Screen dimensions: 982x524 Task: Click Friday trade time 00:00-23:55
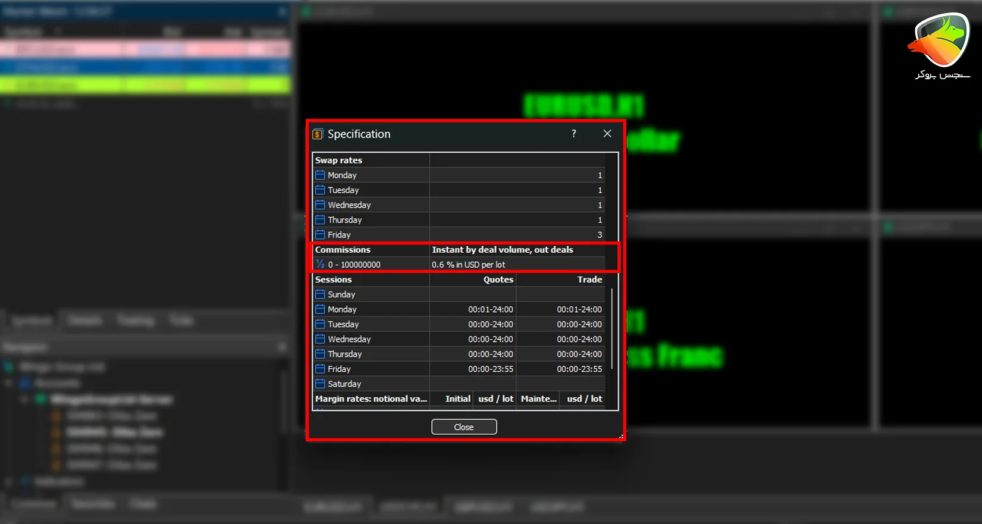[579, 369]
